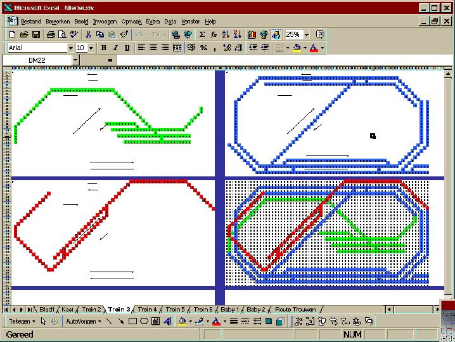Screen dimensions: 455x342
Task: Sort ascending with the A-Z icon
Action: [226, 34]
